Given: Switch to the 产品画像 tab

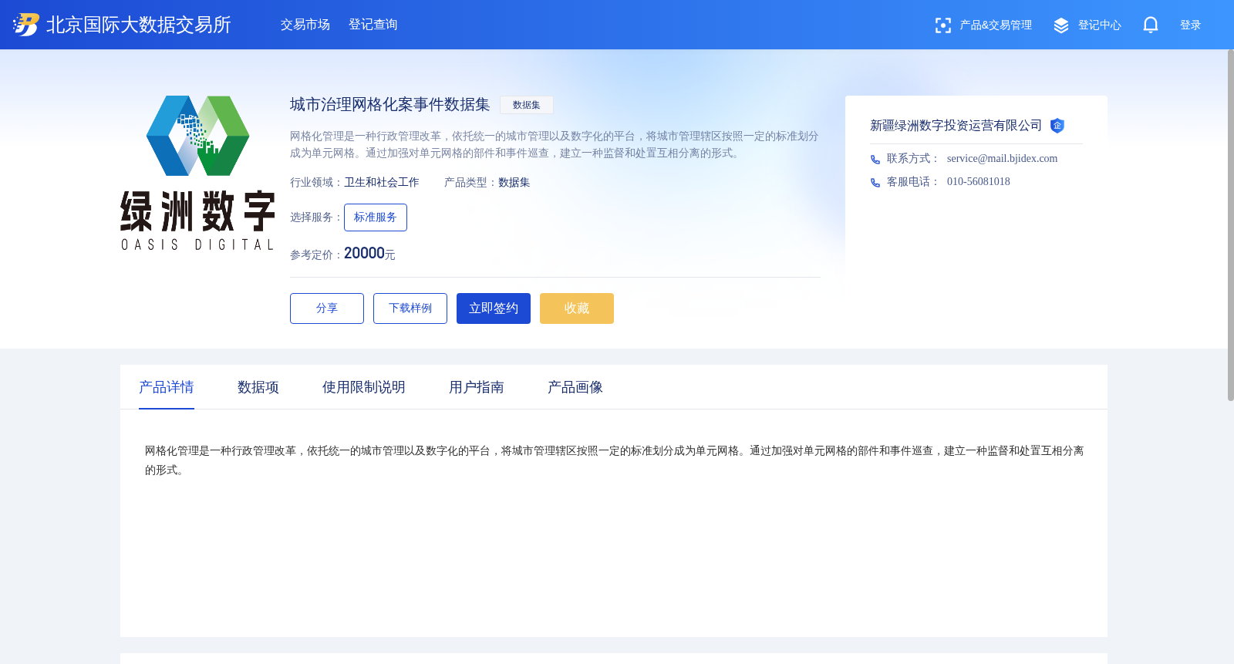Looking at the screenshot, I should point(575,387).
